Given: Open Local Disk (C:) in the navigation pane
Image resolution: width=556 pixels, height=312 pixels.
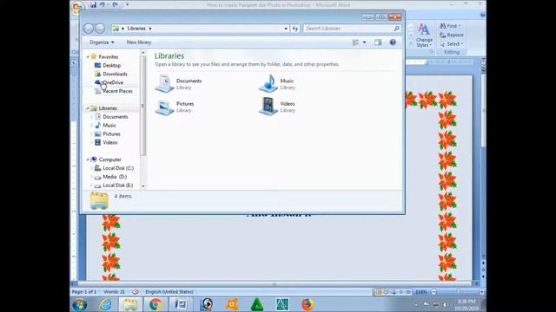Looking at the screenshot, I should coord(114,168).
